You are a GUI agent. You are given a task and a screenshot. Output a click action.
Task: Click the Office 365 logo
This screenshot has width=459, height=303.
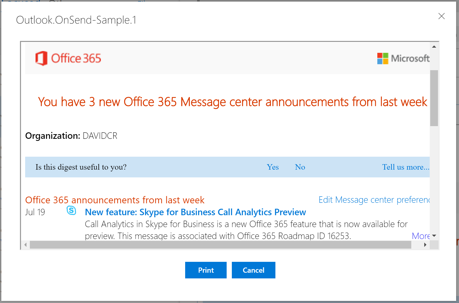[68, 58]
